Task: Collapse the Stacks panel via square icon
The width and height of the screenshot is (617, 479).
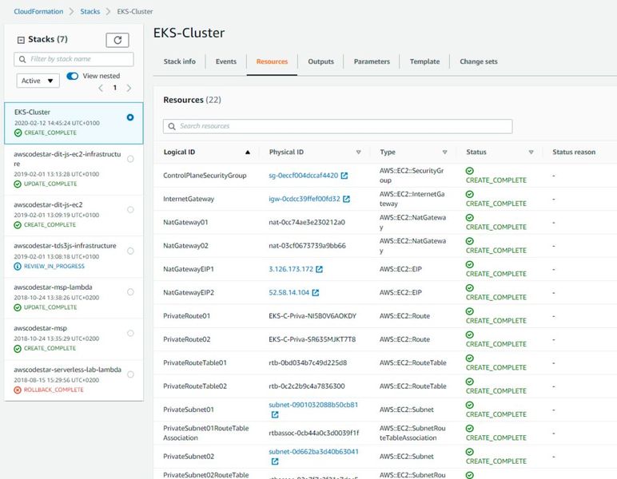Action: (21, 40)
